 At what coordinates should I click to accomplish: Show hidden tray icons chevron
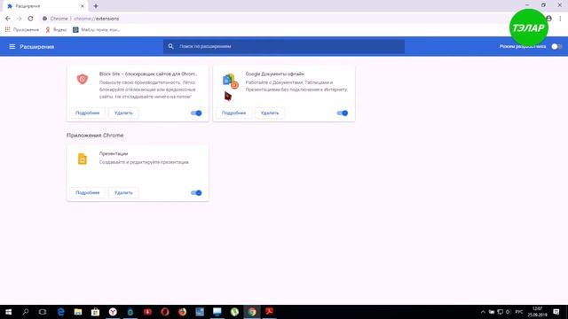pos(483,312)
